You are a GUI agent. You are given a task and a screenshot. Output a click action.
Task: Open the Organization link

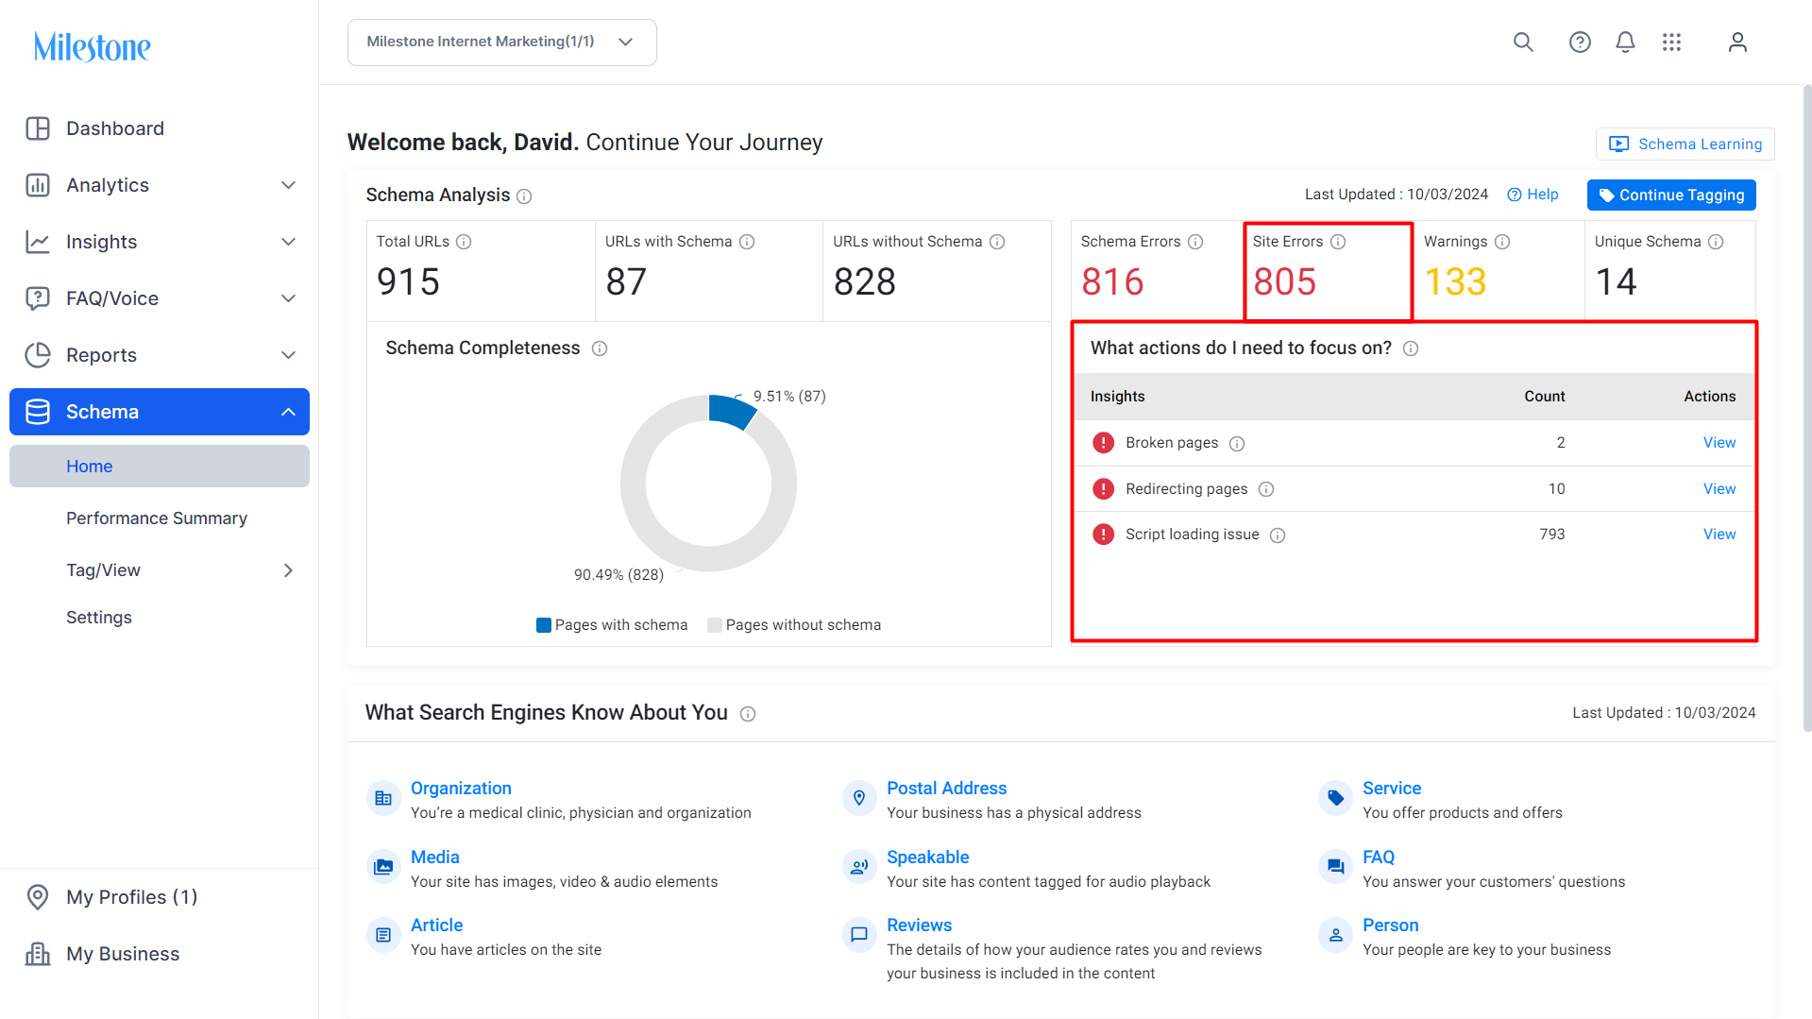coord(461,789)
